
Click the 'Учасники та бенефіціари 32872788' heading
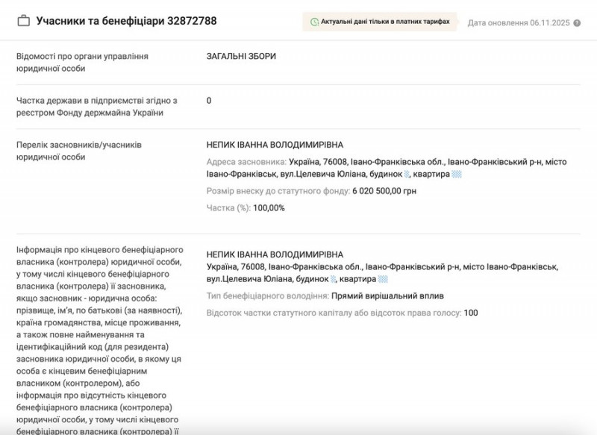tap(127, 21)
